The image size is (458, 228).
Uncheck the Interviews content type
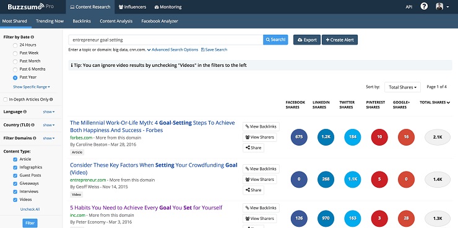(15, 191)
